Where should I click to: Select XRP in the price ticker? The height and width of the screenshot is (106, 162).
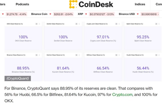[x=80, y=14]
